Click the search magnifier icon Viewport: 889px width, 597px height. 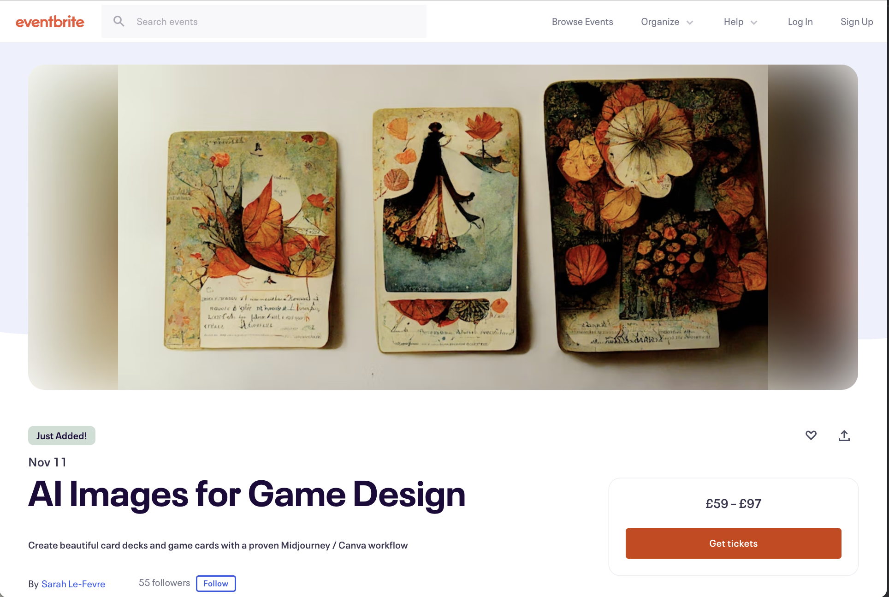tap(119, 21)
